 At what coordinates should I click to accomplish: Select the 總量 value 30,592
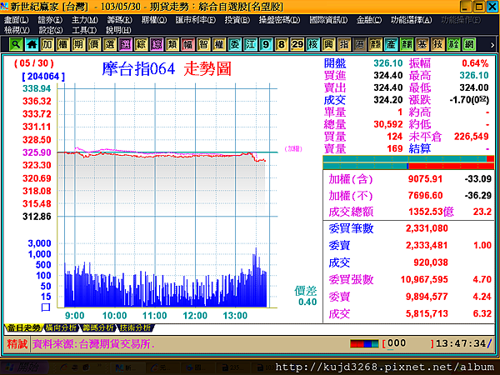[x=388, y=124]
